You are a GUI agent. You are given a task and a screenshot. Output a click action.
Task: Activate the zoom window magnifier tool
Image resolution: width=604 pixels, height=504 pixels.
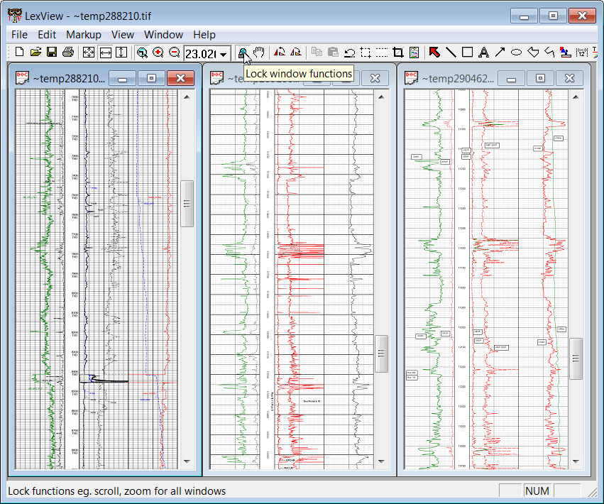click(142, 53)
